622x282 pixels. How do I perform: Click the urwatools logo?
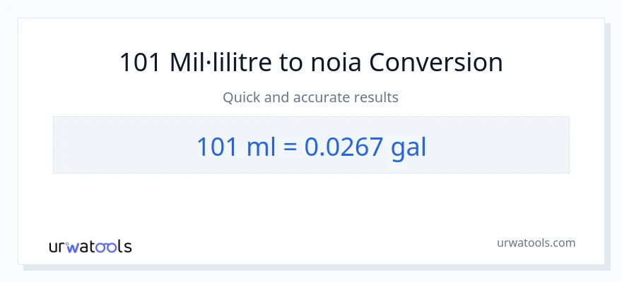coord(90,246)
